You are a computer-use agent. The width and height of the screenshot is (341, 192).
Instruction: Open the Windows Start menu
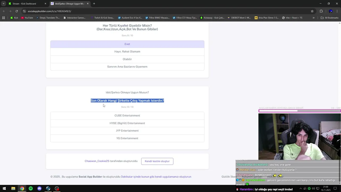(4, 189)
